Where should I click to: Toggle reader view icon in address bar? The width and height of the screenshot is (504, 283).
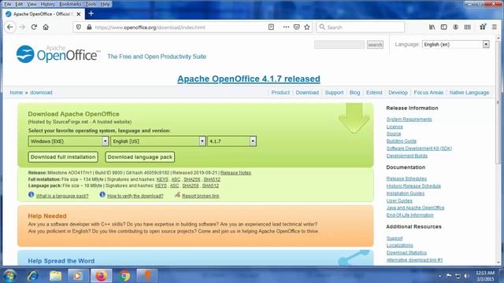(x=271, y=28)
